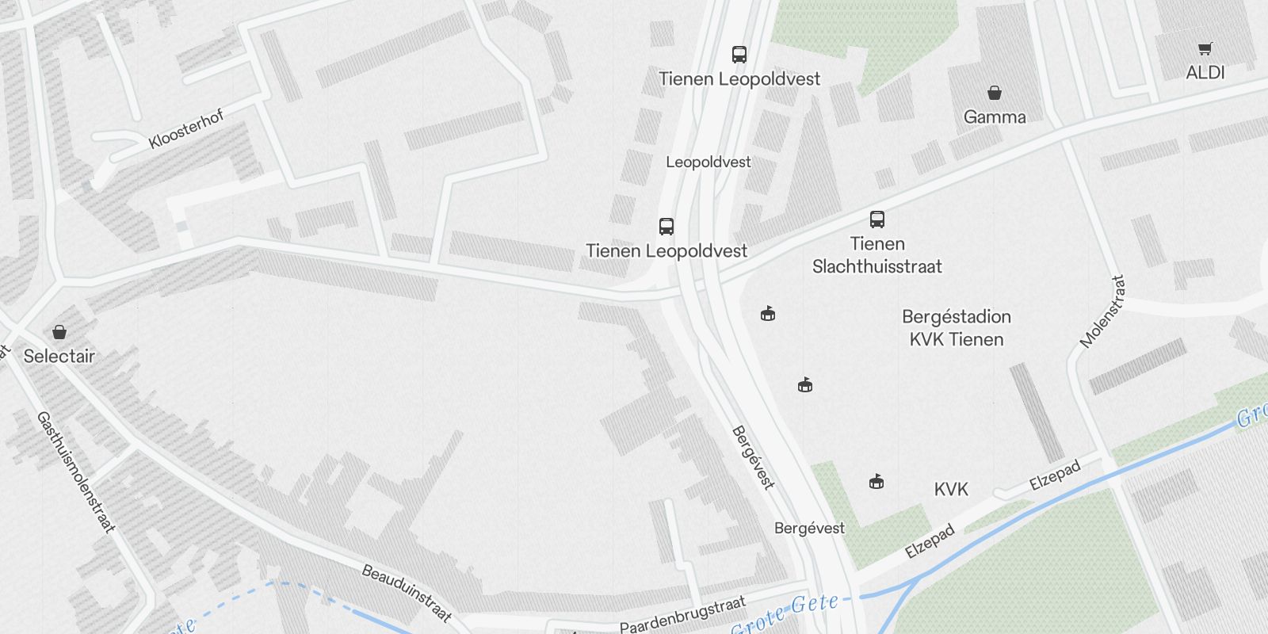This screenshot has height=634, width=1268.
Task: Select the Leopoldvest road label
Action: (x=708, y=162)
